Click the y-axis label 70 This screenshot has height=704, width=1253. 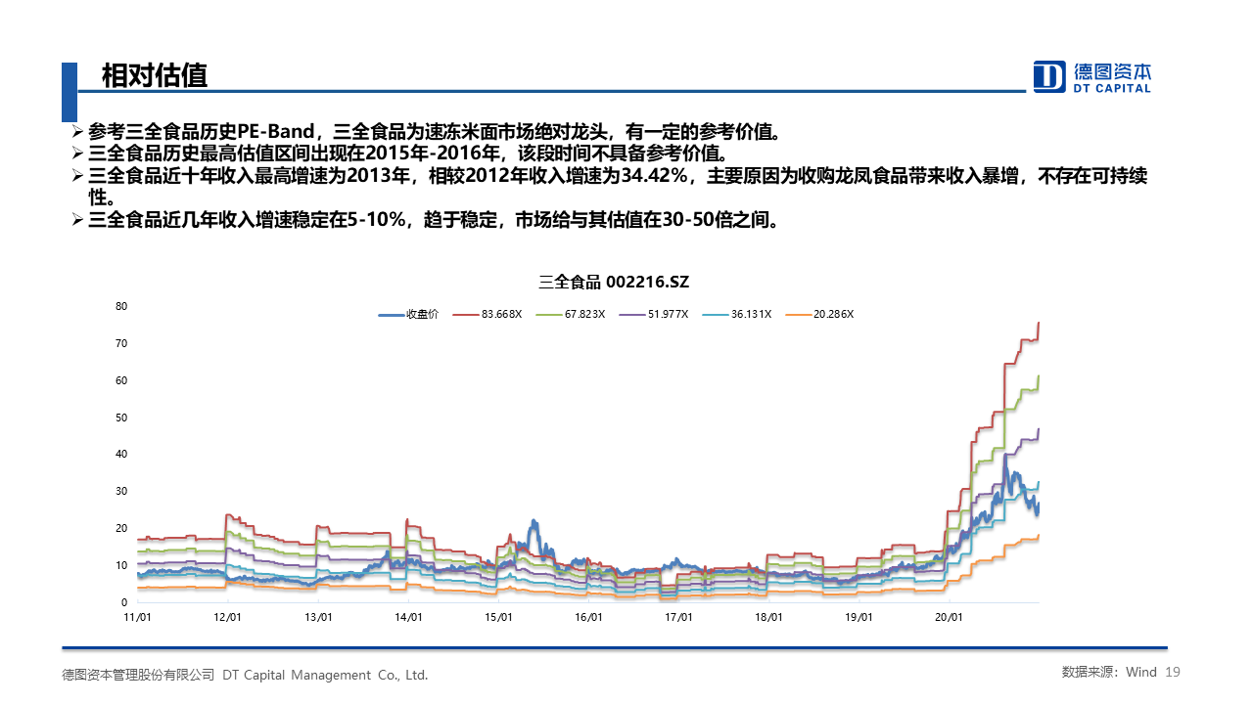(x=121, y=343)
